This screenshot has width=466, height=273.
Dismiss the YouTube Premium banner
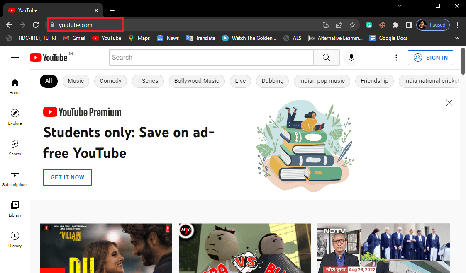click(449, 103)
